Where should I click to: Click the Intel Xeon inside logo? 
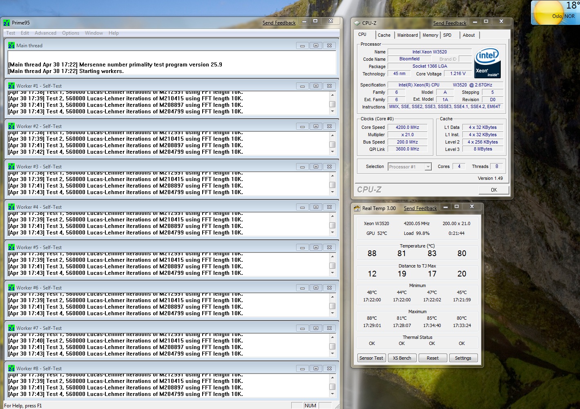click(487, 63)
